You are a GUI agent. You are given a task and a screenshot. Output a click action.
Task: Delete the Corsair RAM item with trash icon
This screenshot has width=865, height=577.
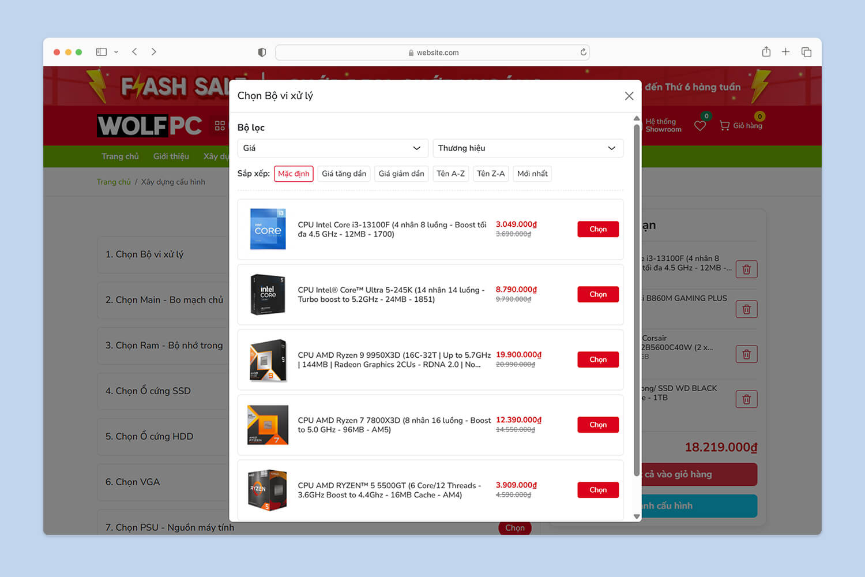(747, 354)
